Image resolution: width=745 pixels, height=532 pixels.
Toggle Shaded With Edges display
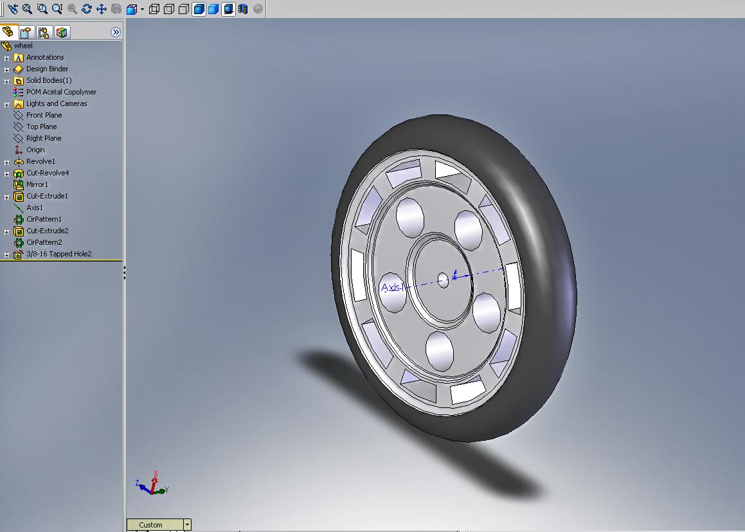tap(199, 9)
